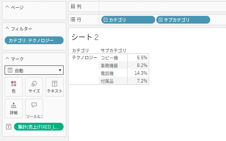This screenshot has height=141, width=226.
Task: Open the Detail (詳細) mark card
Action: pyautogui.click(x=13, y=108)
